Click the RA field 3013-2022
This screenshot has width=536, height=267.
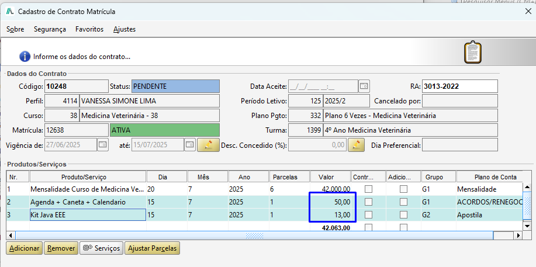click(460, 86)
